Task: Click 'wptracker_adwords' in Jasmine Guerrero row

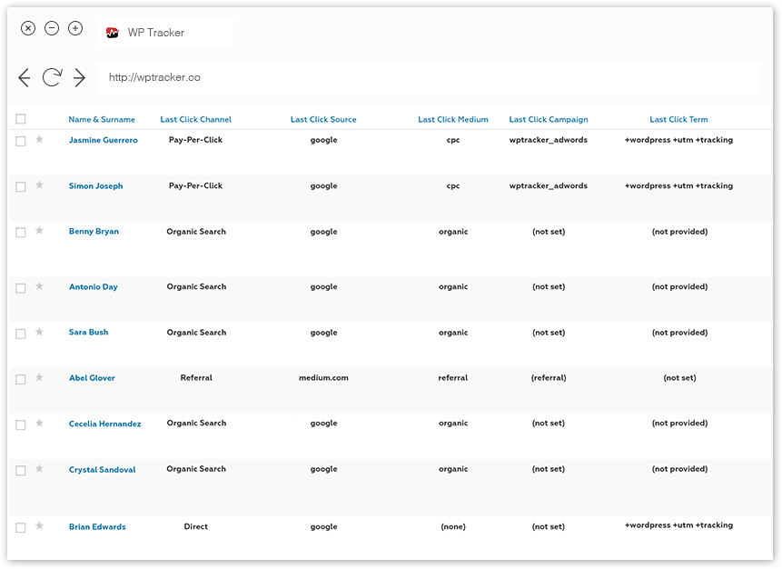Action: tap(548, 140)
